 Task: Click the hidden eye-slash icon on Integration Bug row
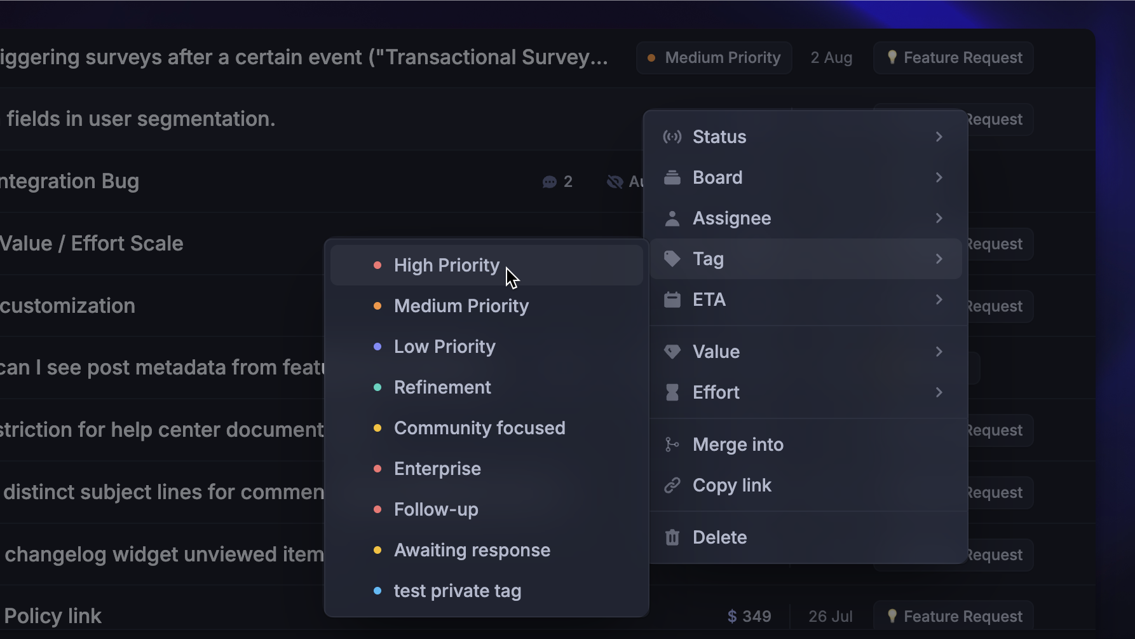615,182
